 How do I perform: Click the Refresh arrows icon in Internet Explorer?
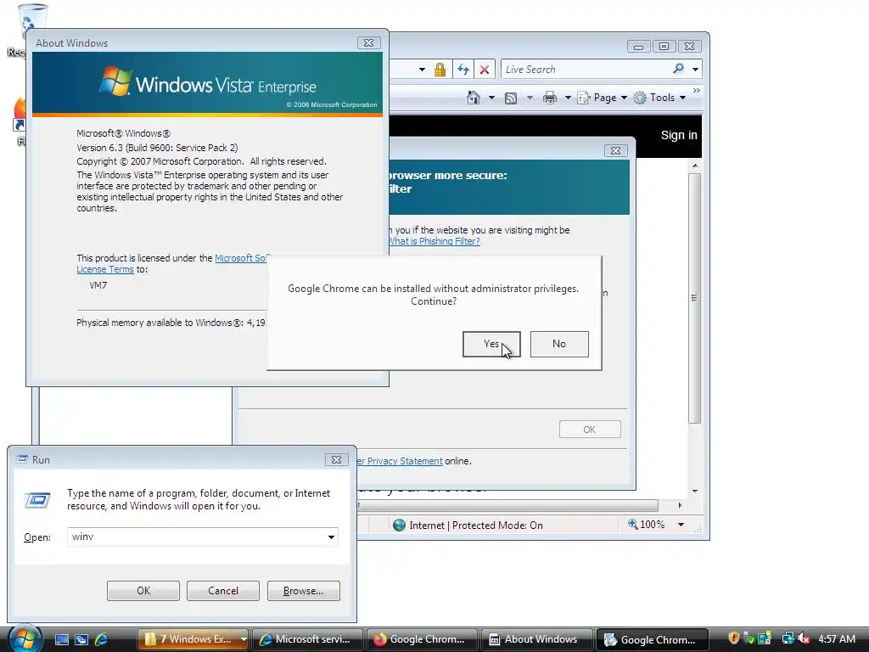pos(463,70)
